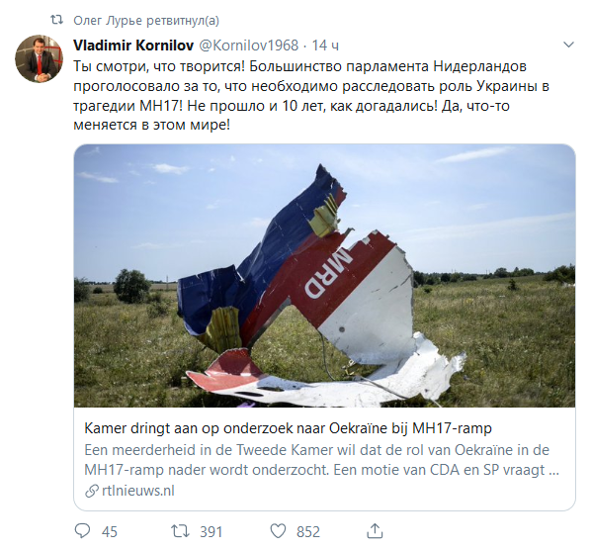Open the share upload icon
Viewport: 591px width, 550px height.
point(375,531)
